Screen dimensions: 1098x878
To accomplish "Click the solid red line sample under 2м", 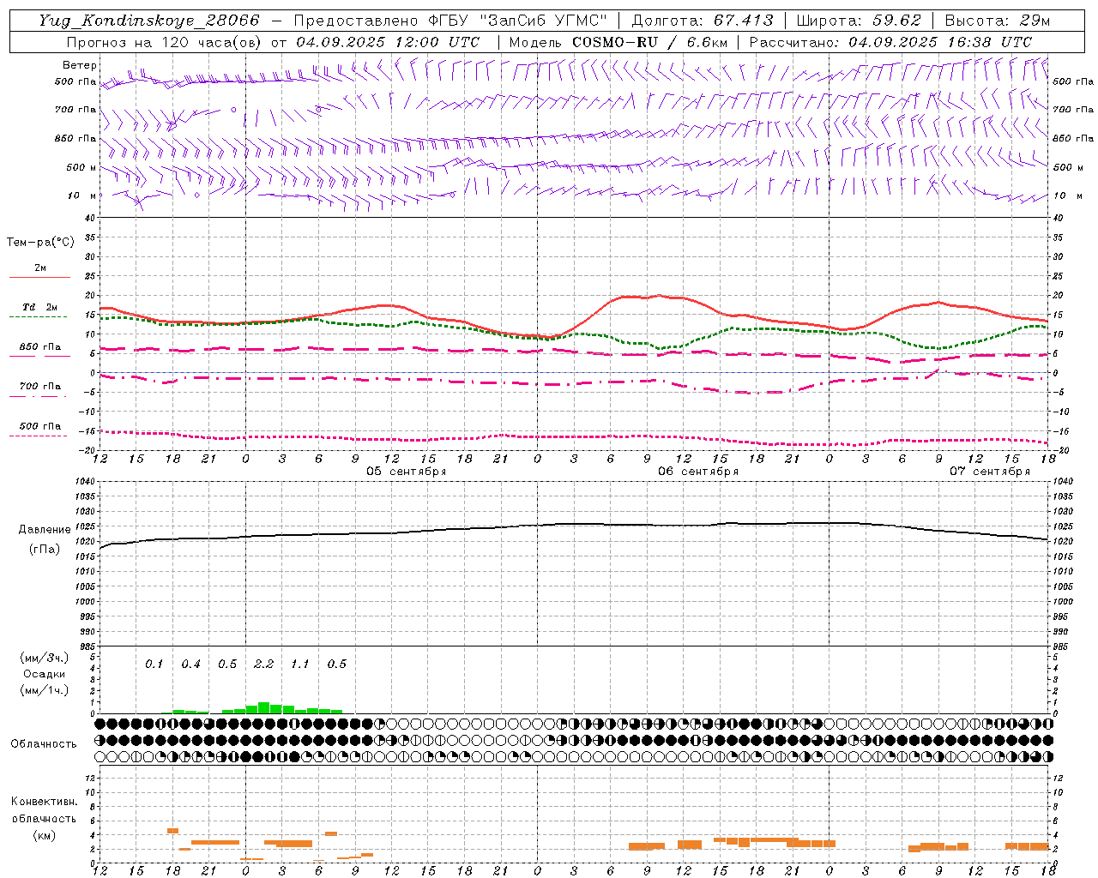I will click(40, 277).
